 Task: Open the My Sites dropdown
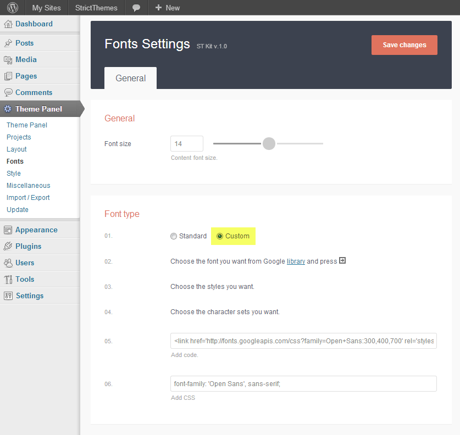(46, 8)
